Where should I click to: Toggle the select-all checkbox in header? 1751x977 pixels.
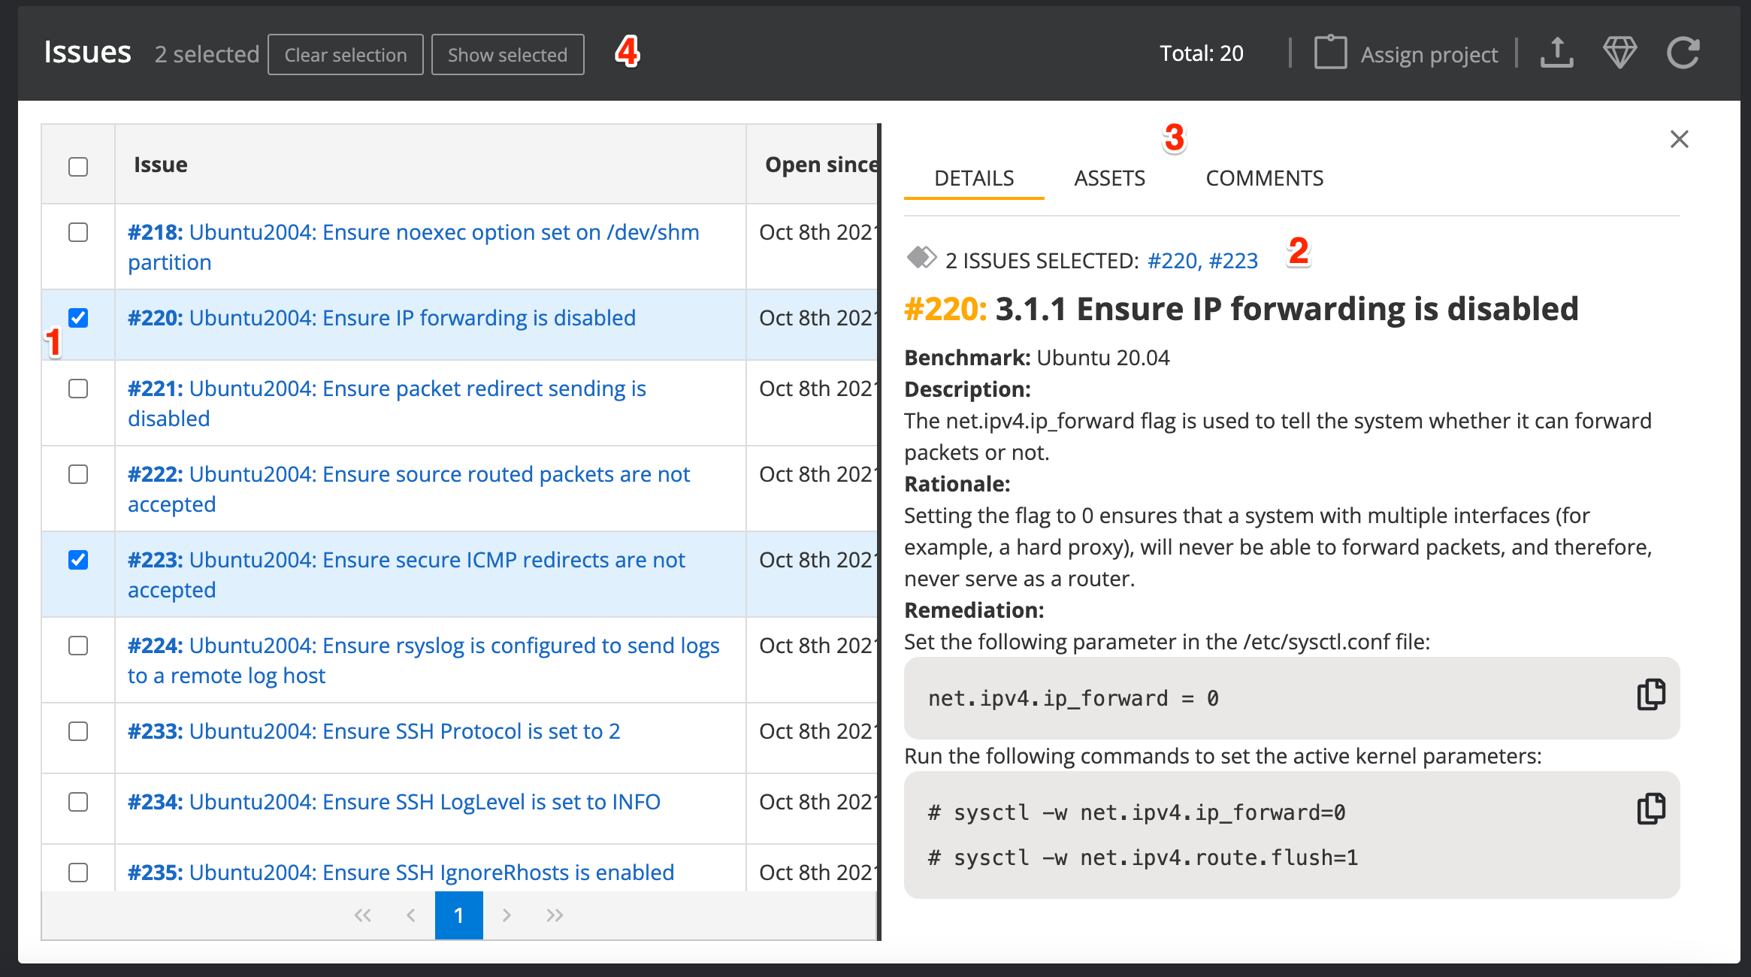pyautogui.click(x=78, y=166)
